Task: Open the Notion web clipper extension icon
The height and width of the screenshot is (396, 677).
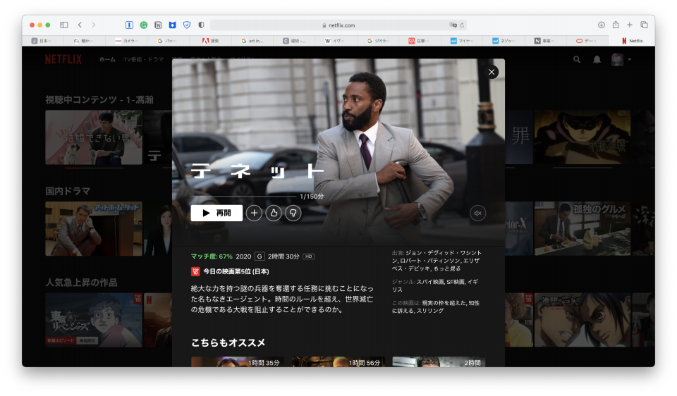Action: click(x=158, y=25)
